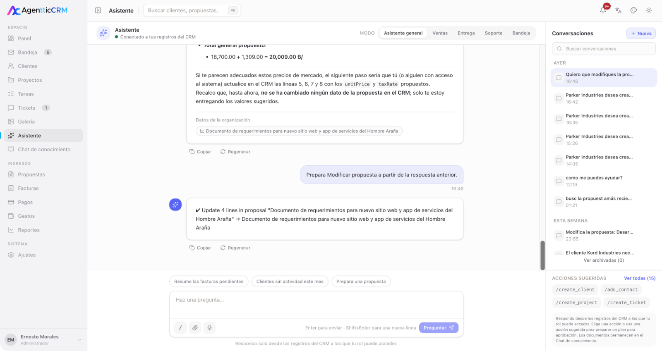Open conversation Modifica la propuesta: Desar…
This screenshot has width=662, height=351.
[x=604, y=235]
